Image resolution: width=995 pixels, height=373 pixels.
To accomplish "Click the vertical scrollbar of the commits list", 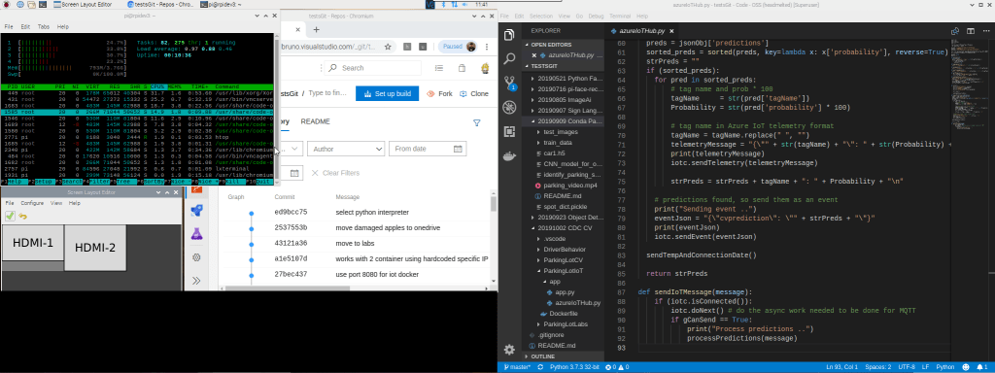I will (493, 203).
